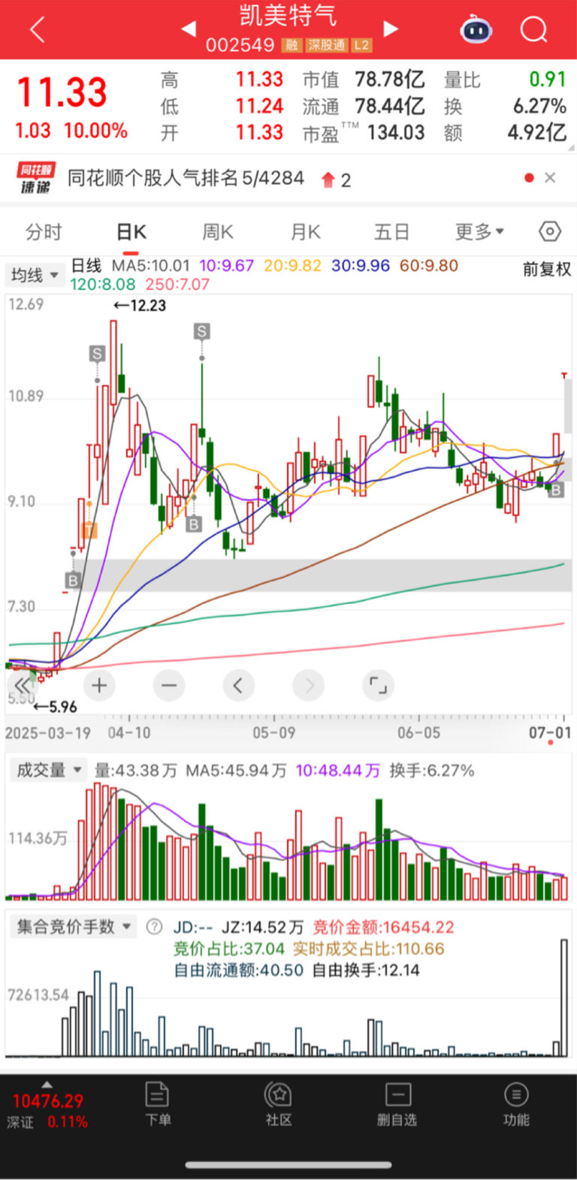Open the 更多 periods dropdown
Viewport: 577px width, 1180px height.
[x=479, y=232]
